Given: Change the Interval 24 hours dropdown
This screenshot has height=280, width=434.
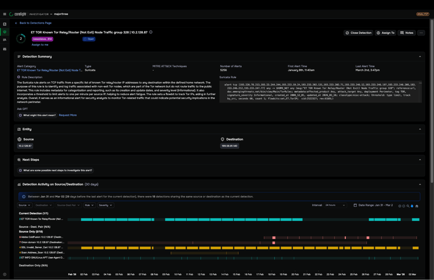Looking at the screenshot, I should coord(335,205).
